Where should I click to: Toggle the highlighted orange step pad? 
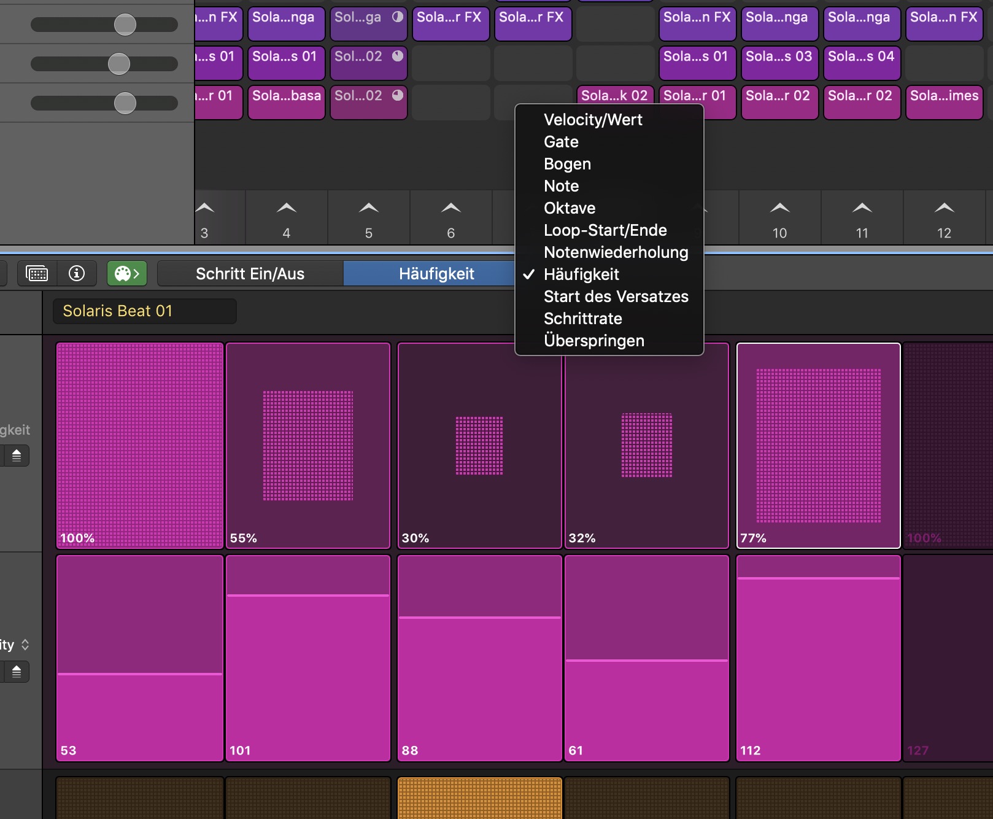[x=479, y=798]
